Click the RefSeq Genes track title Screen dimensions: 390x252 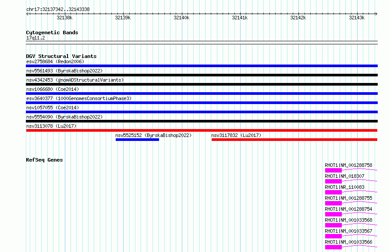(x=44, y=160)
